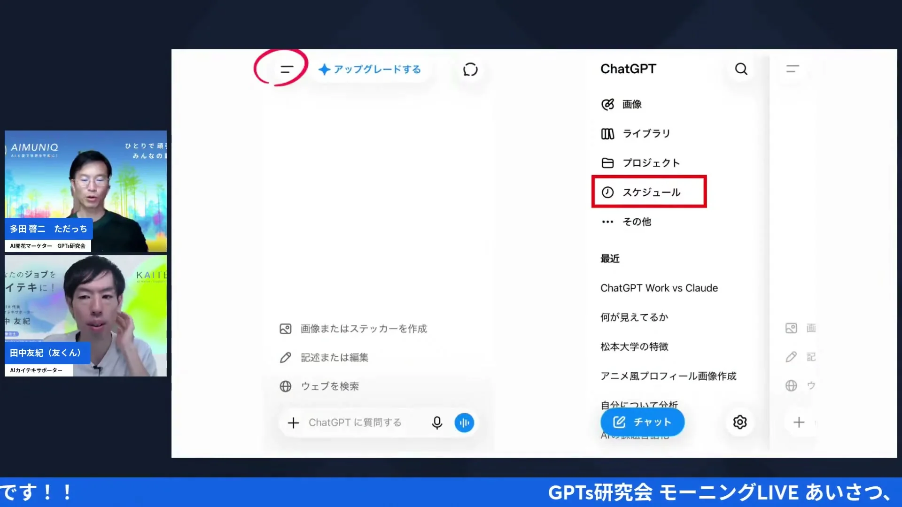Select スケジュール in the sidebar
The image size is (902, 507).
pyautogui.click(x=649, y=192)
